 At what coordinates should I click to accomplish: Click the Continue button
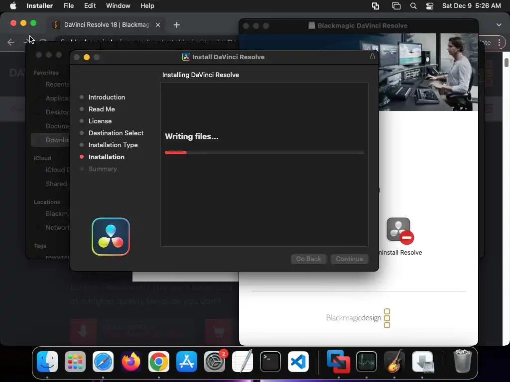pyautogui.click(x=349, y=259)
